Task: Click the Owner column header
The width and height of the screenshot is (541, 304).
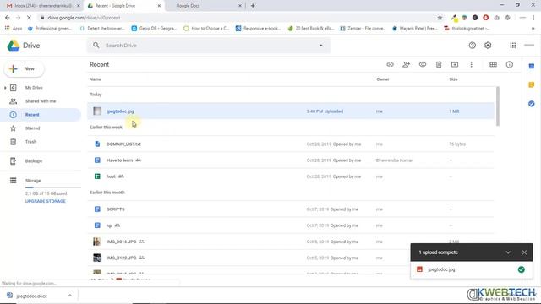Action: [x=383, y=79]
